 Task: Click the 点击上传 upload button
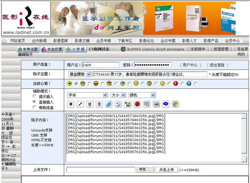[167, 170]
